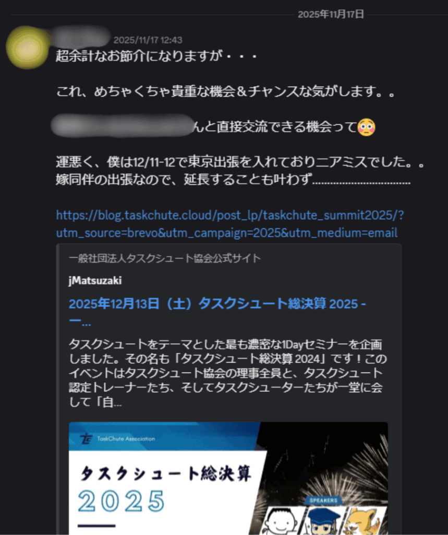Click the embed description starting タスクシュートをテーマ
Image resolution: width=448 pixels, height=535 pixels.
[x=227, y=373]
